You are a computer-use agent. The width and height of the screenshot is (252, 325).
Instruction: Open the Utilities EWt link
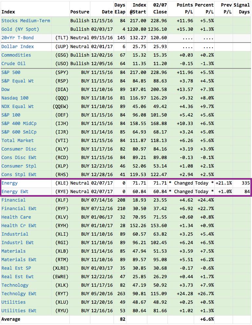(x=19, y=311)
